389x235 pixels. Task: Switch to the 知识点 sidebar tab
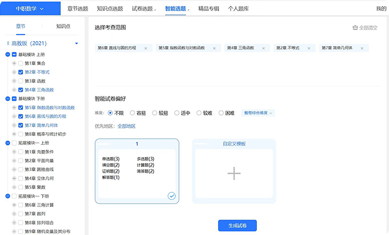click(x=63, y=26)
